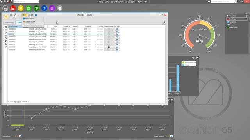The width and height of the screenshot is (250, 140).
Task: Click the Lista tab
Action: tap(19, 23)
